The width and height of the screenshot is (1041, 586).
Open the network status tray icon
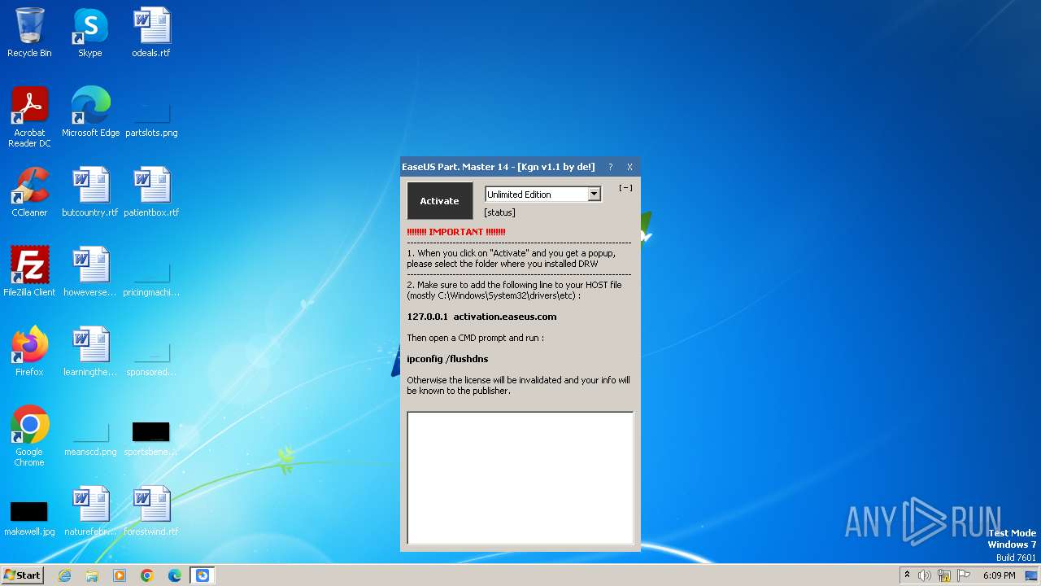(x=944, y=575)
